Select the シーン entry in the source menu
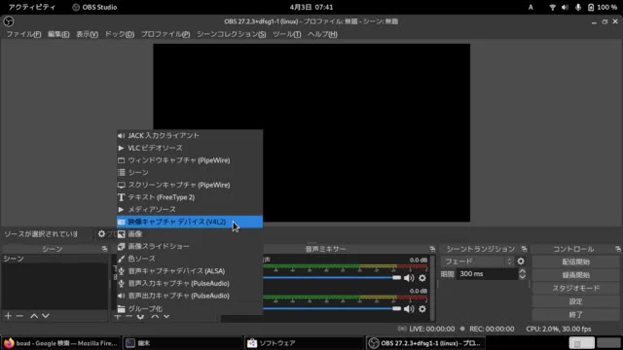 [x=190, y=173]
